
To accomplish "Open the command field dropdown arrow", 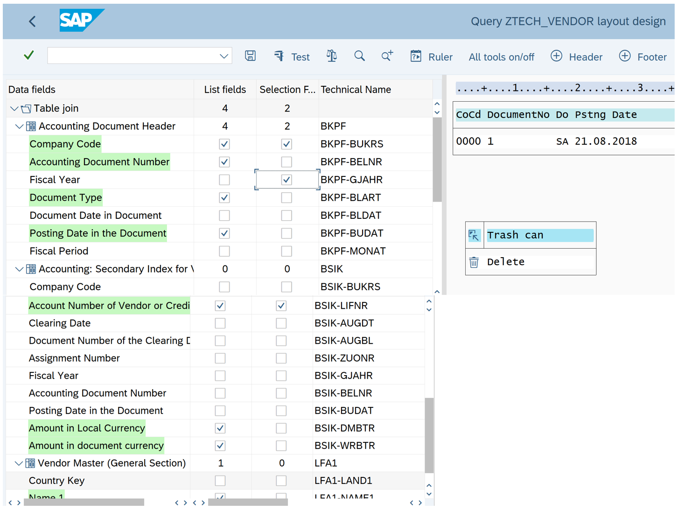I will click(224, 56).
